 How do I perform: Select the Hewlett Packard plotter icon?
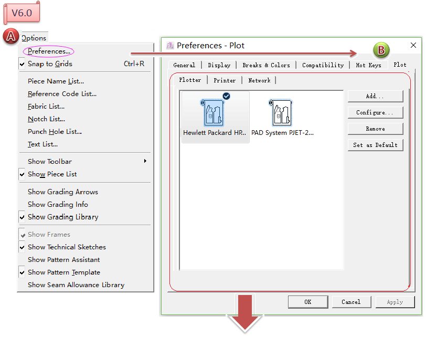pyautogui.click(x=212, y=112)
